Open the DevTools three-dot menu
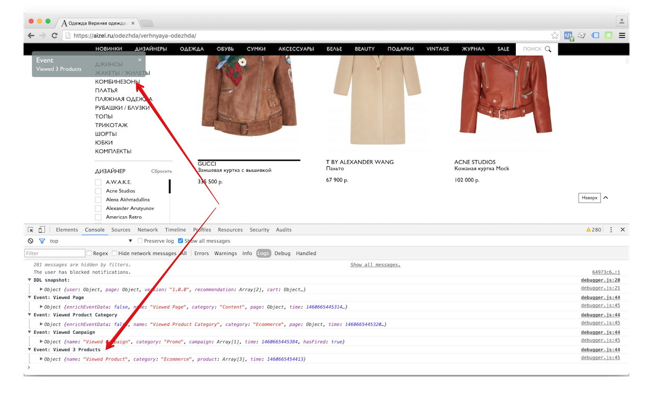The image size is (653, 408). 611,230
